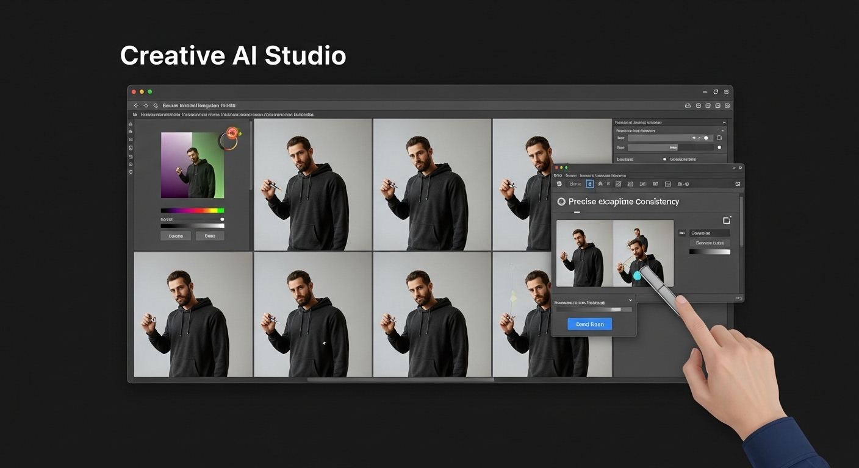Select the first hoodie portrait thumbnail in the top row

[312, 185]
